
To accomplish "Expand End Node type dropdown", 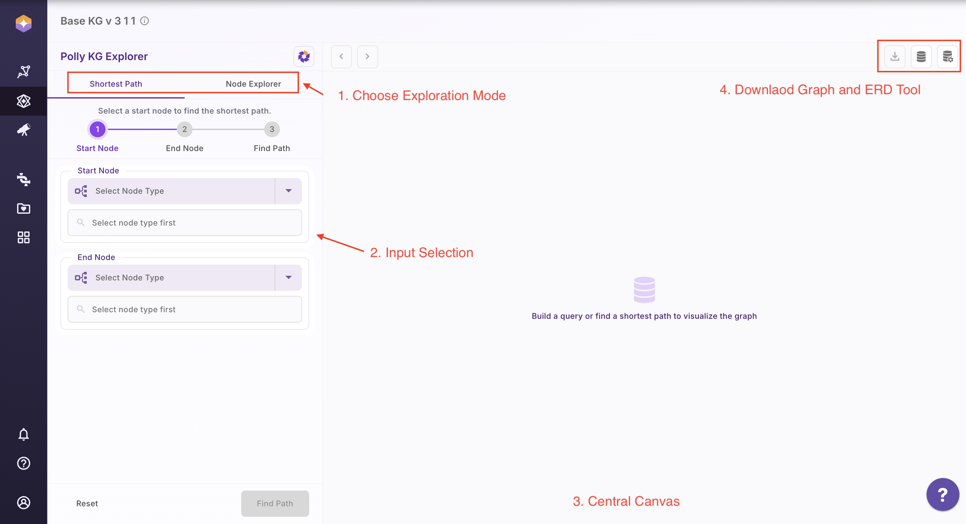I will pos(288,277).
